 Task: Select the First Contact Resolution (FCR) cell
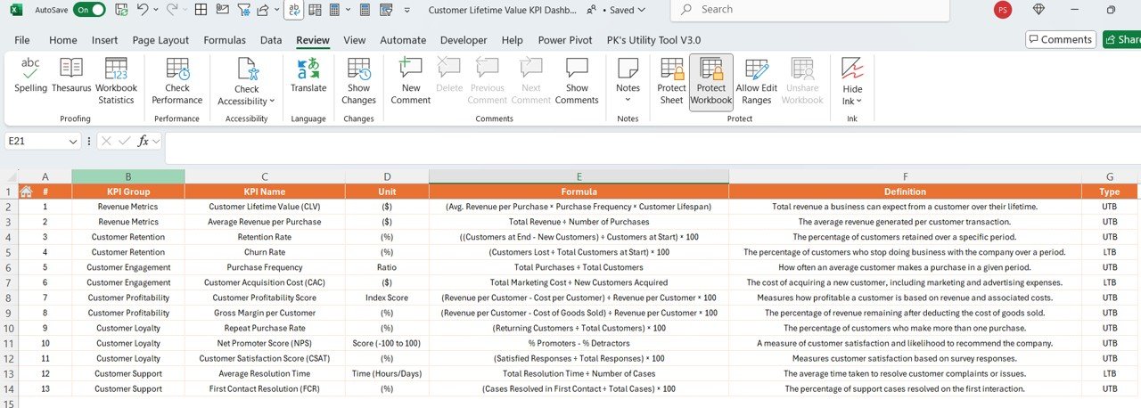pyautogui.click(x=265, y=388)
